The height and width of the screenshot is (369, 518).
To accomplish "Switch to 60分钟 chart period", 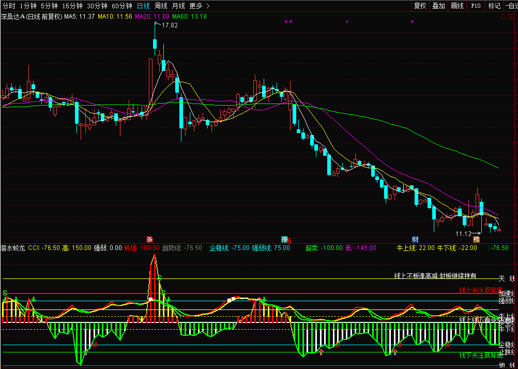I will (x=122, y=6).
